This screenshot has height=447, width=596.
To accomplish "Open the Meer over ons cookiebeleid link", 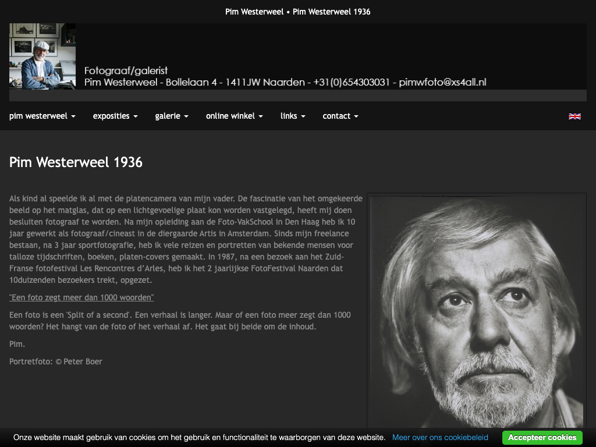I will click(440, 438).
